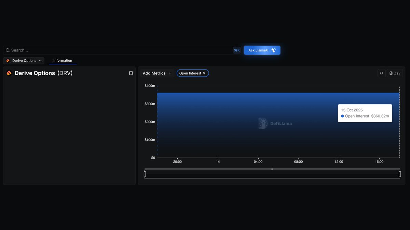The image size is (410, 230).
Task: Click the $300m y-axis label
Action: (x=150, y=104)
